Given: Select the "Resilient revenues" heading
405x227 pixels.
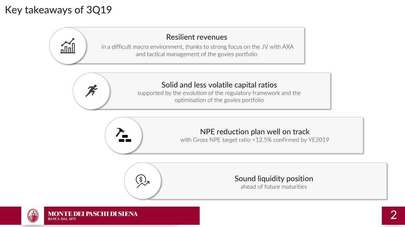Looking at the screenshot, I should click(x=196, y=37).
